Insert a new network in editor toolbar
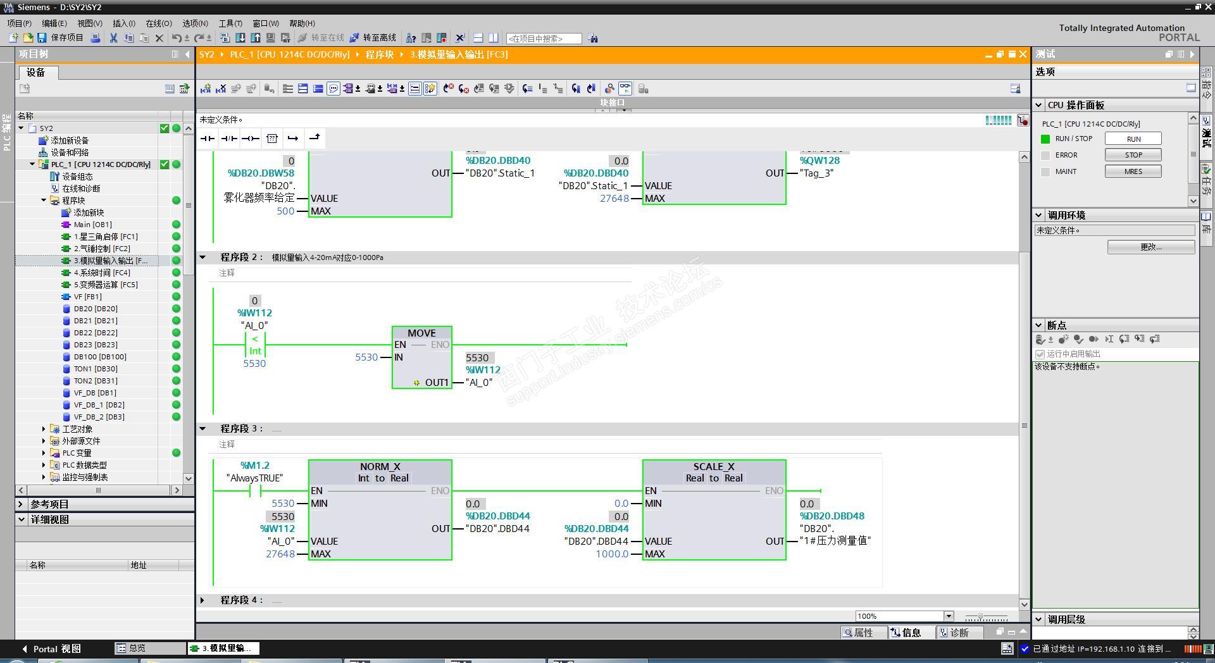This screenshot has width=1215, height=663. pyautogui.click(x=205, y=89)
